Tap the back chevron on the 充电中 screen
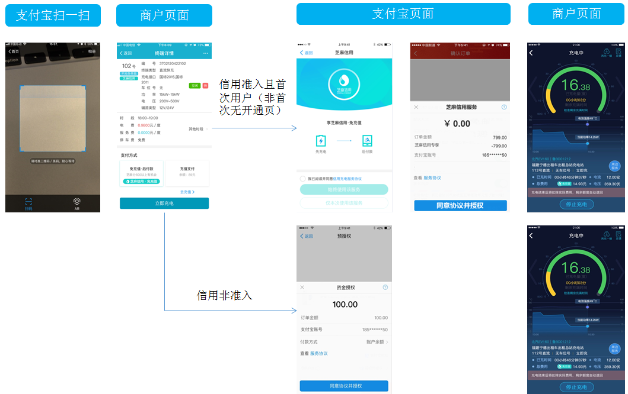This screenshot has width=628, height=394. (531, 53)
